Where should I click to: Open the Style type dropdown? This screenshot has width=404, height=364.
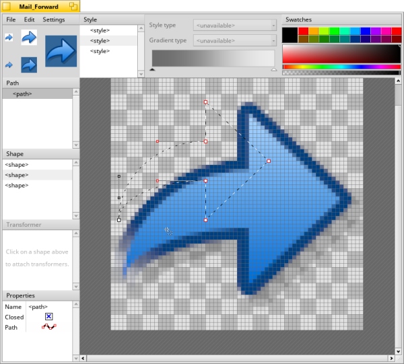234,26
